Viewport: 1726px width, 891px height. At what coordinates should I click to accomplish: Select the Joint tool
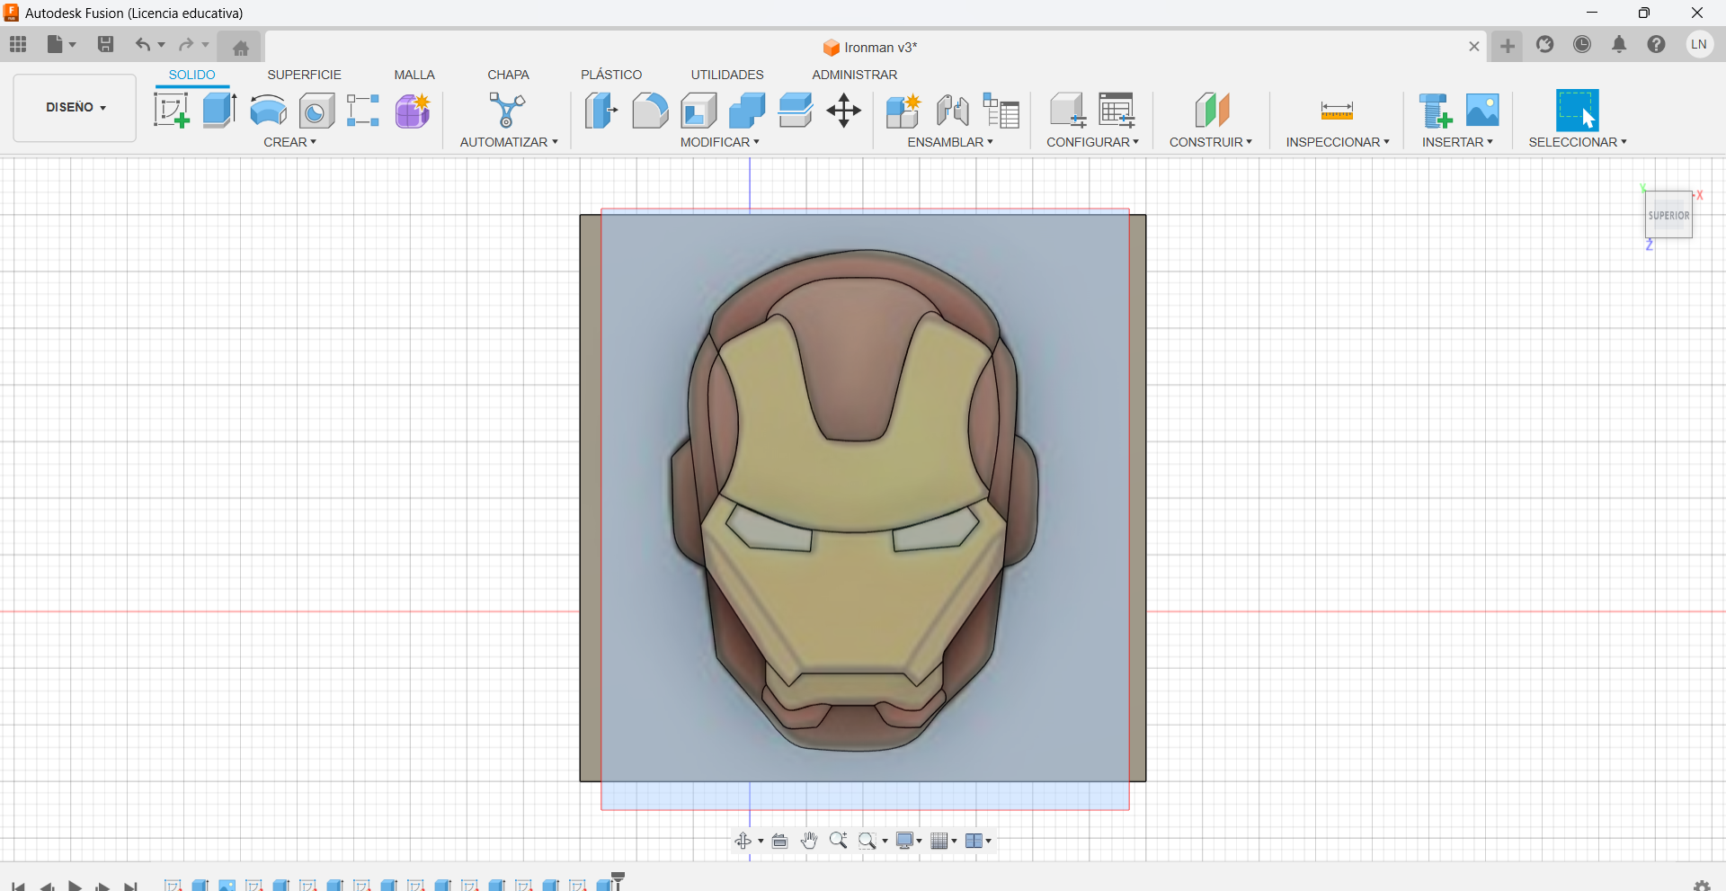click(953, 111)
